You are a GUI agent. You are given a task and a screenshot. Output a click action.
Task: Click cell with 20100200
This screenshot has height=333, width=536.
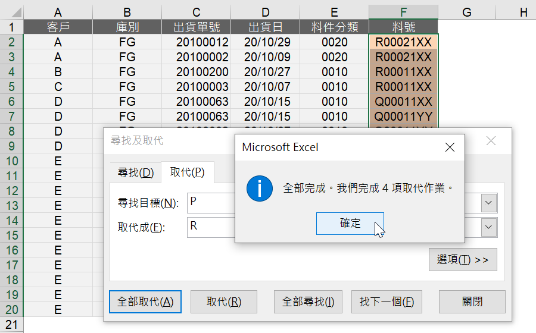[x=196, y=71]
